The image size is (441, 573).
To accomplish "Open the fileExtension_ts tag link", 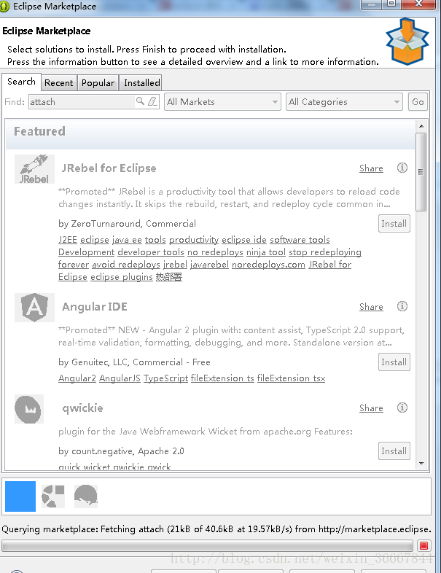I will (222, 378).
